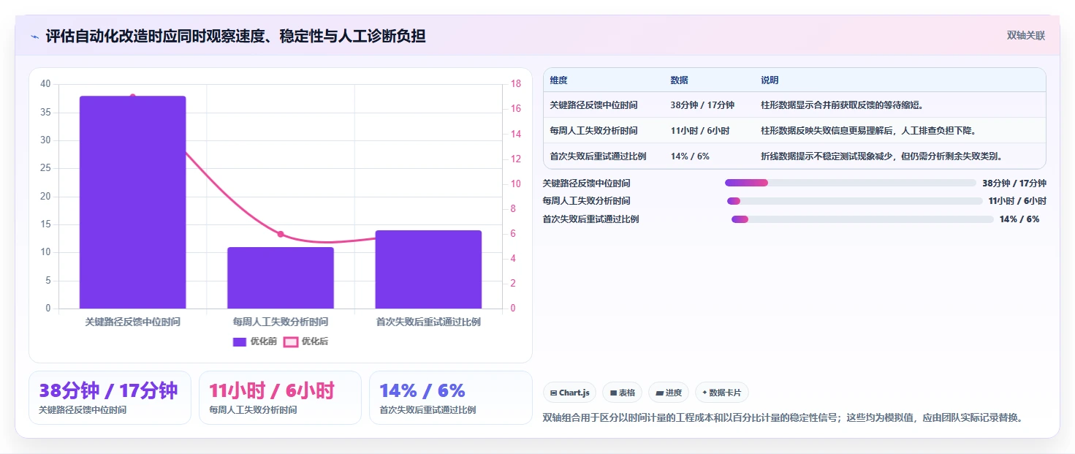Click the 11小时 / 6小时 stat card

(x=280, y=398)
